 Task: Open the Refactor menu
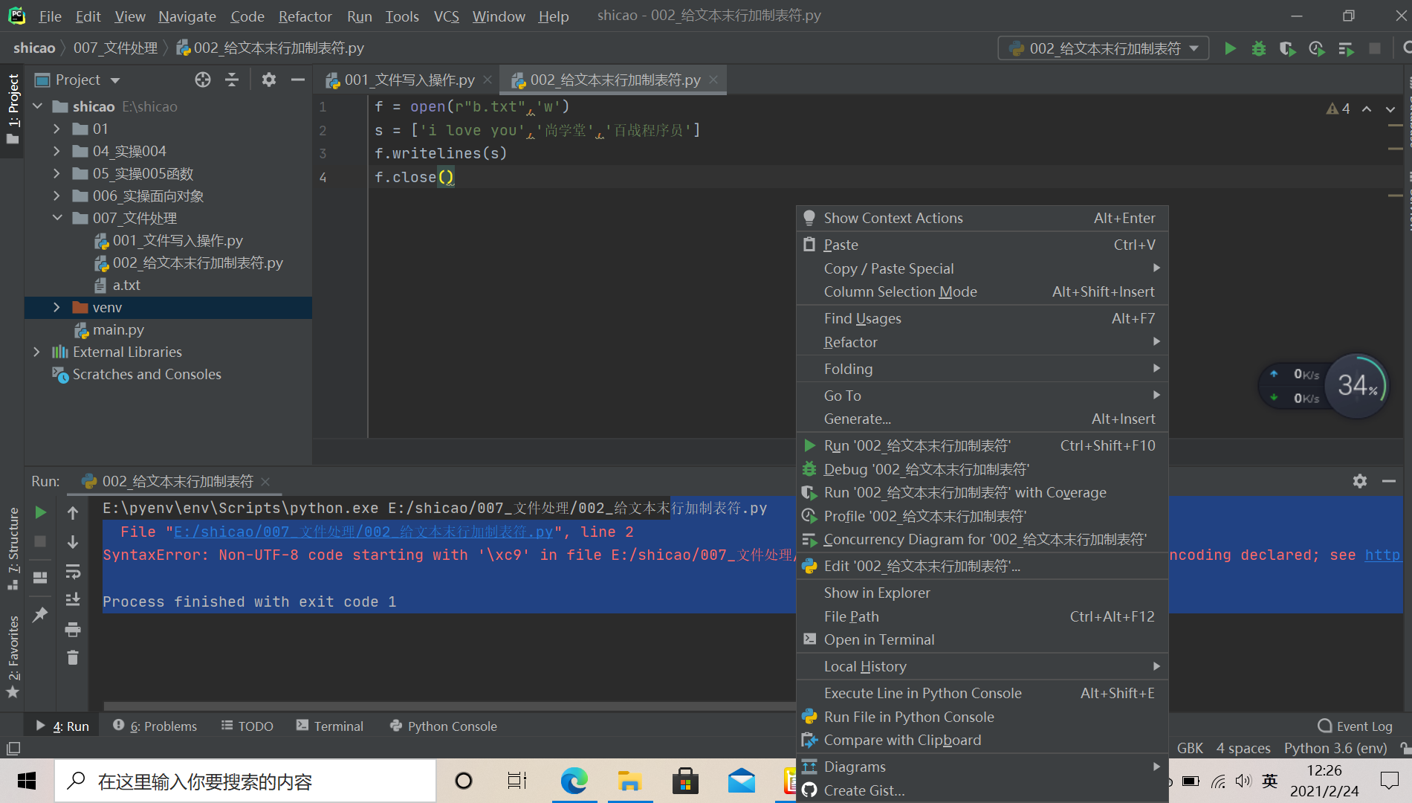(305, 16)
